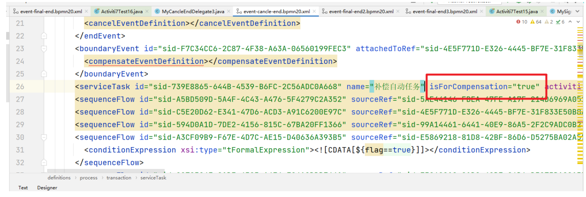Collapse fold marker at line 25
586x197 pixels.
pyautogui.click(x=44, y=74)
